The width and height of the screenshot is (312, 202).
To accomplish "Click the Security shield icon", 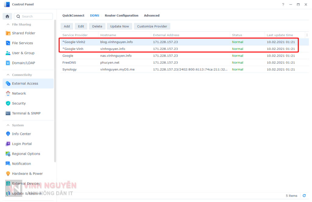I will point(8,104).
